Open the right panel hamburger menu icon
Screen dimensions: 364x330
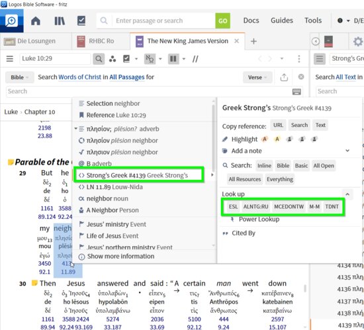(320, 59)
